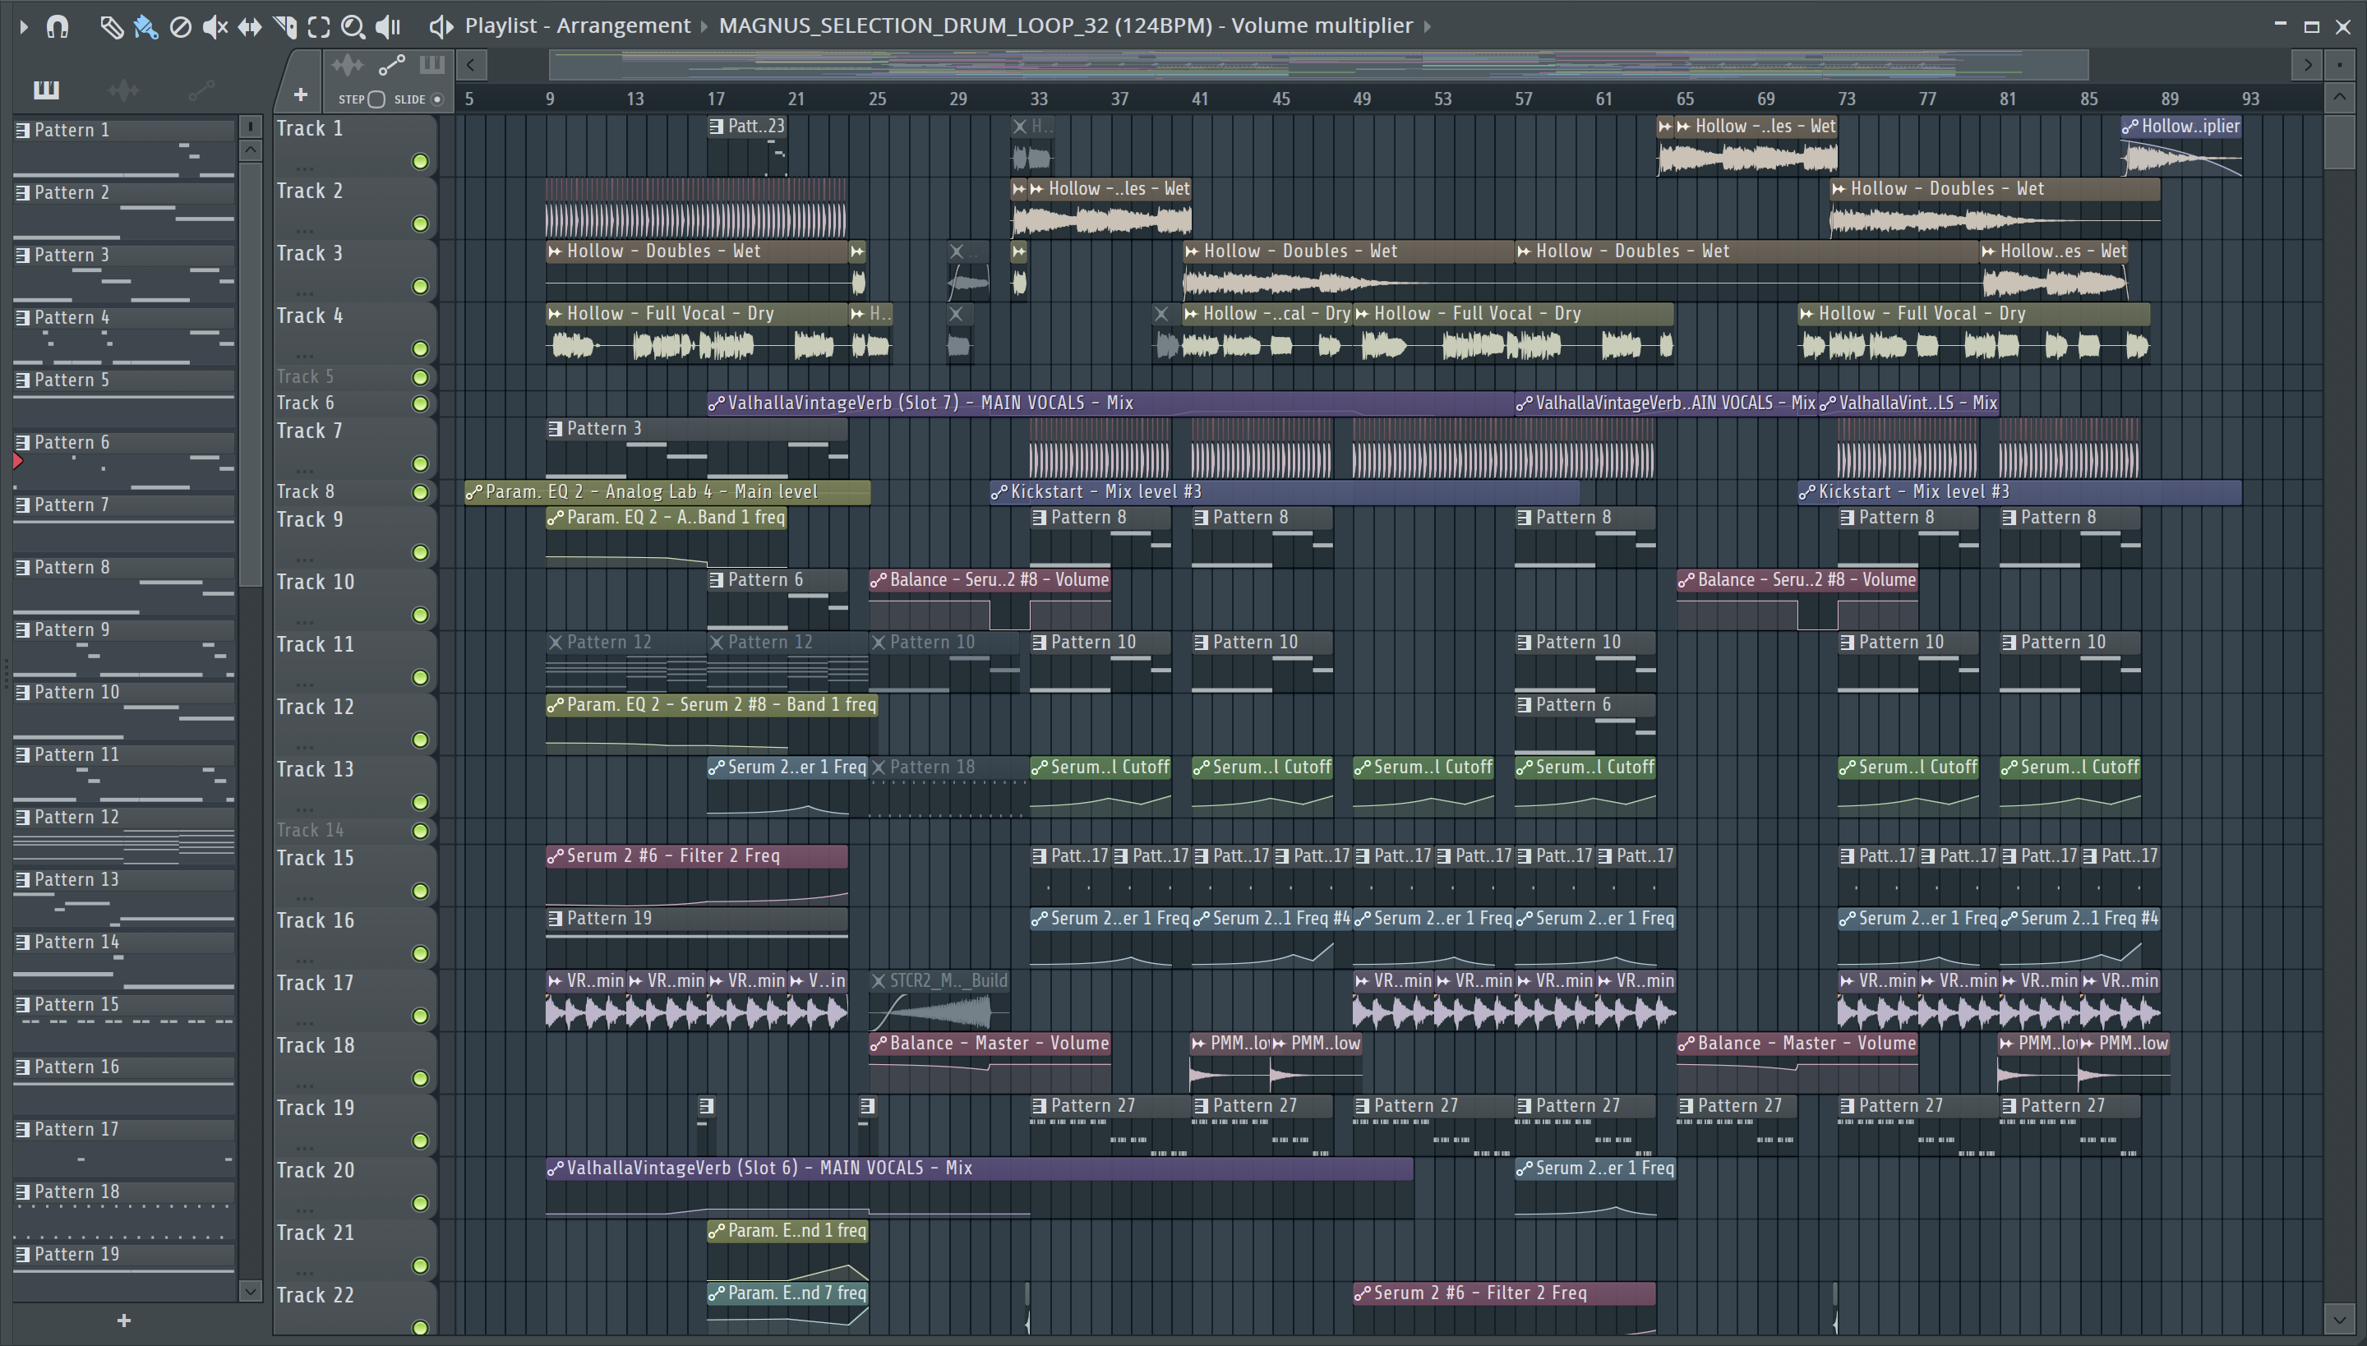
Task: Open the Audio tab in picker panel
Action: pyautogui.click(x=123, y=90)
